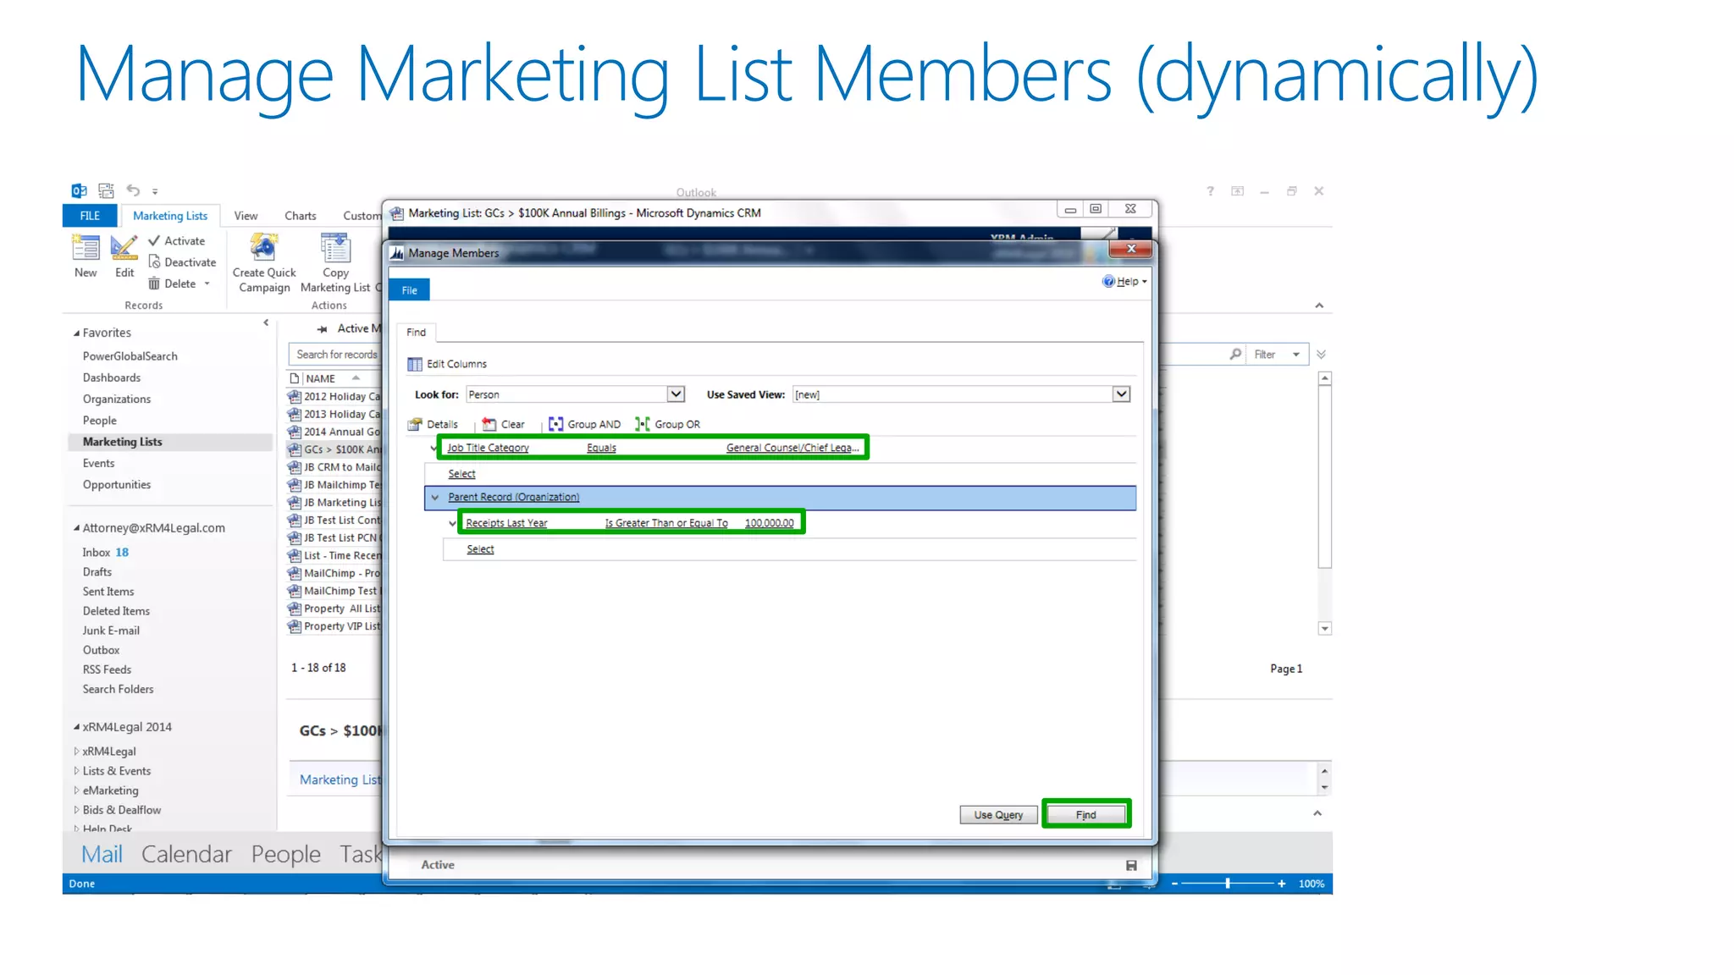The image size is (1734, 975).
Task: Select the Find tab in Manage Members
Action: click(x=416, y=333)
